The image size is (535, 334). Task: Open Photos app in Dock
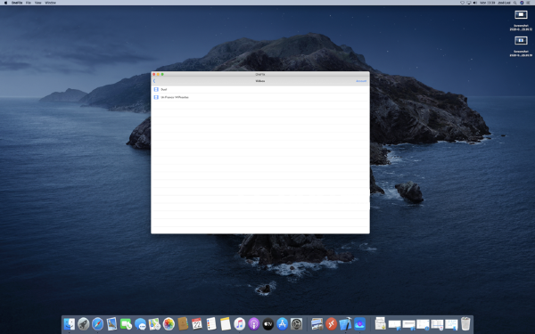(x=169, y=324)
